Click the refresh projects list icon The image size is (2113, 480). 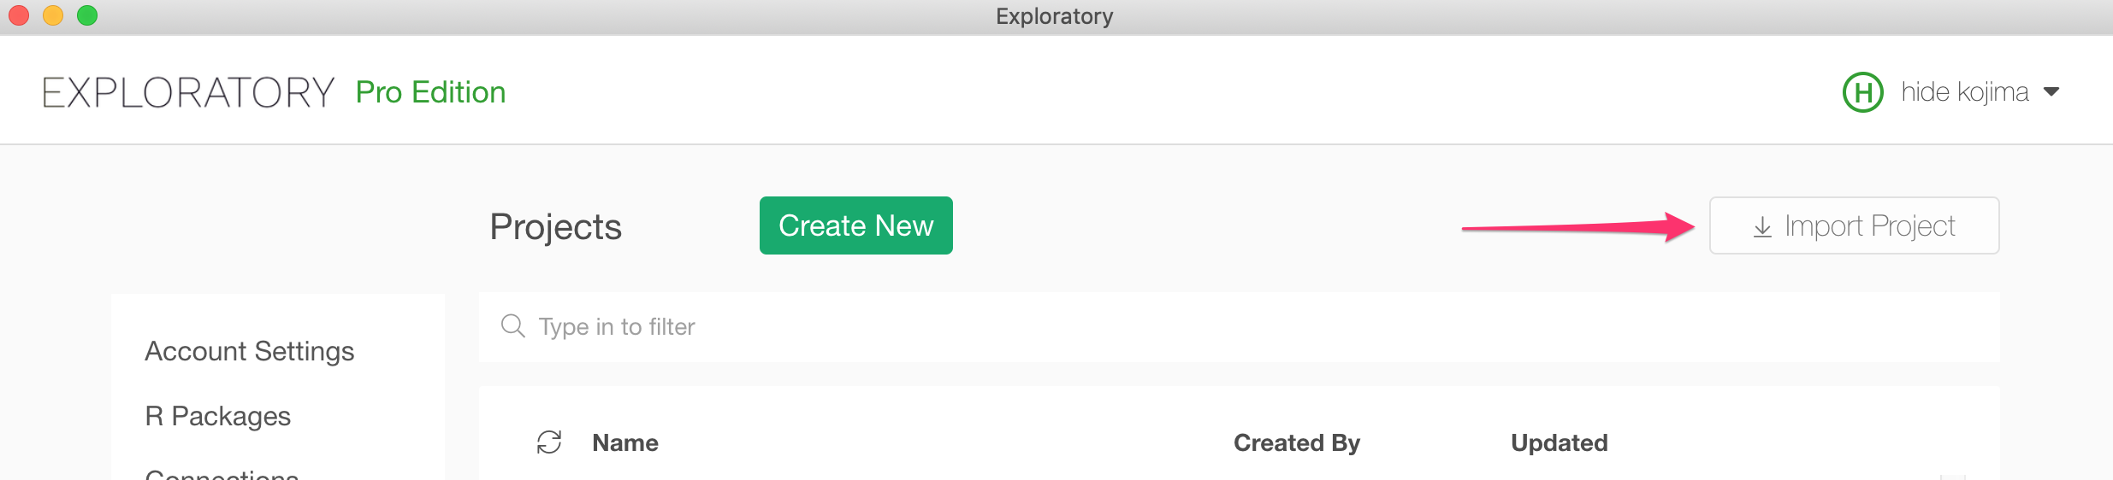pos(549,442)
